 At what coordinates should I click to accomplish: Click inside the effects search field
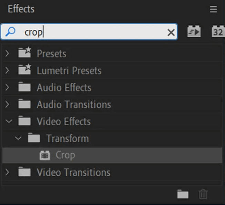pos(96,32)
